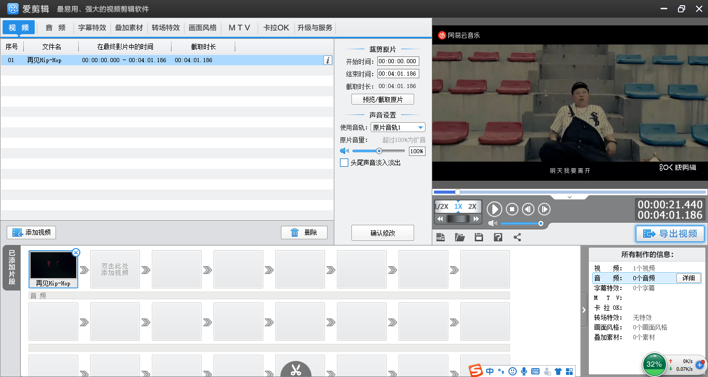The width and height of the screenshot is (708, 377).
Task: Select the 2X playback speed
Action: (x=472, y=206)
